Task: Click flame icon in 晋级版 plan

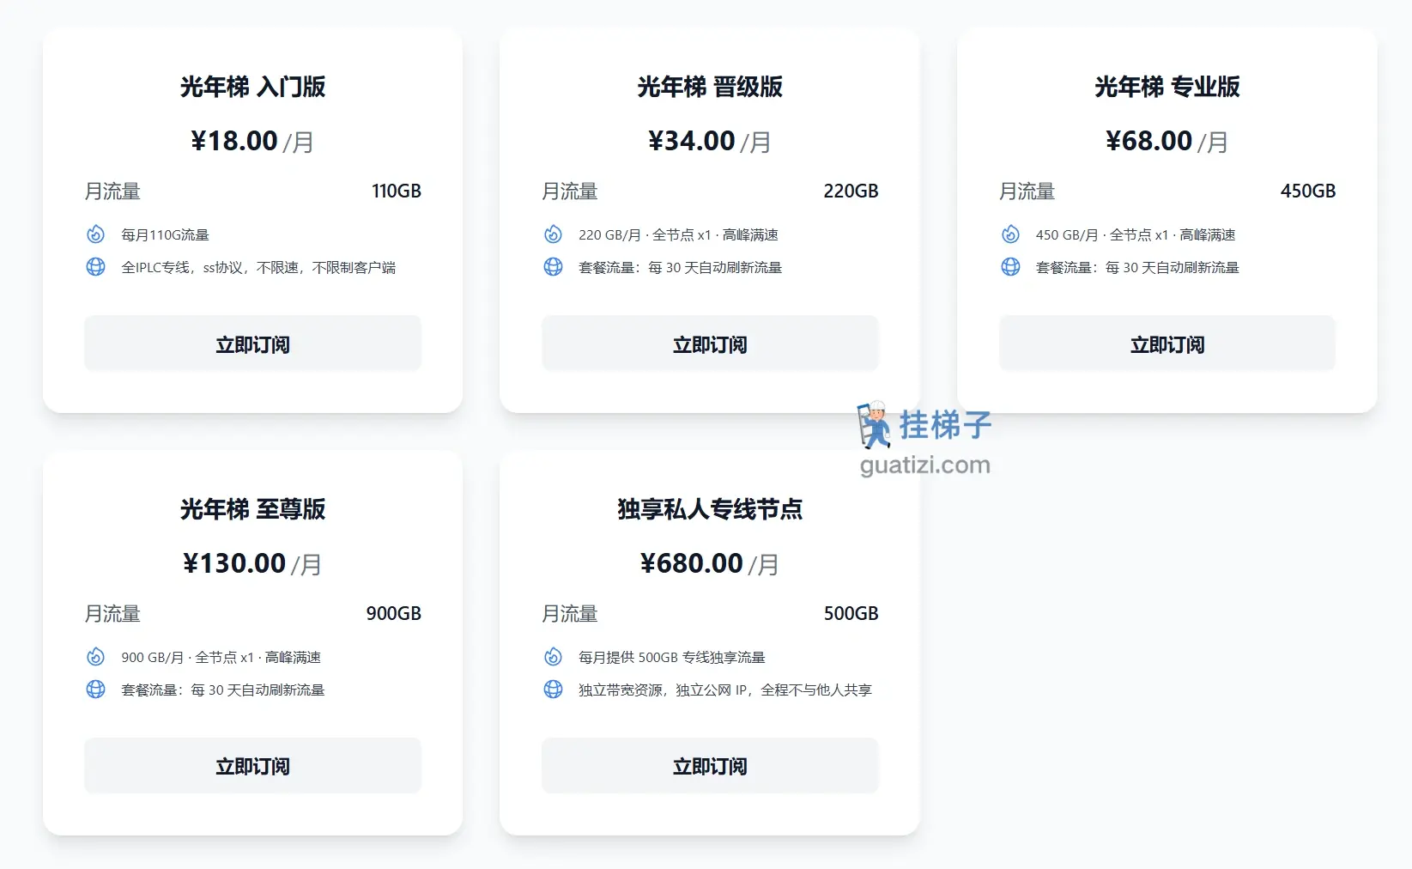Action: [553, 234]
